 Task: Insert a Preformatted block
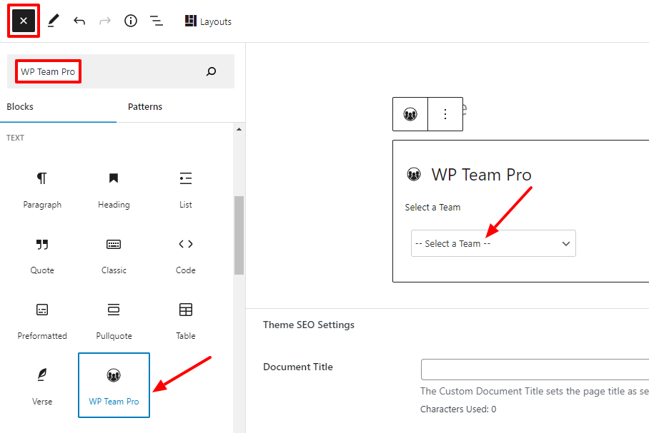point(42,320)
